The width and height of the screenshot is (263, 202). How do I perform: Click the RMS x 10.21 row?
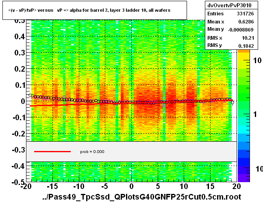[230, 38]
